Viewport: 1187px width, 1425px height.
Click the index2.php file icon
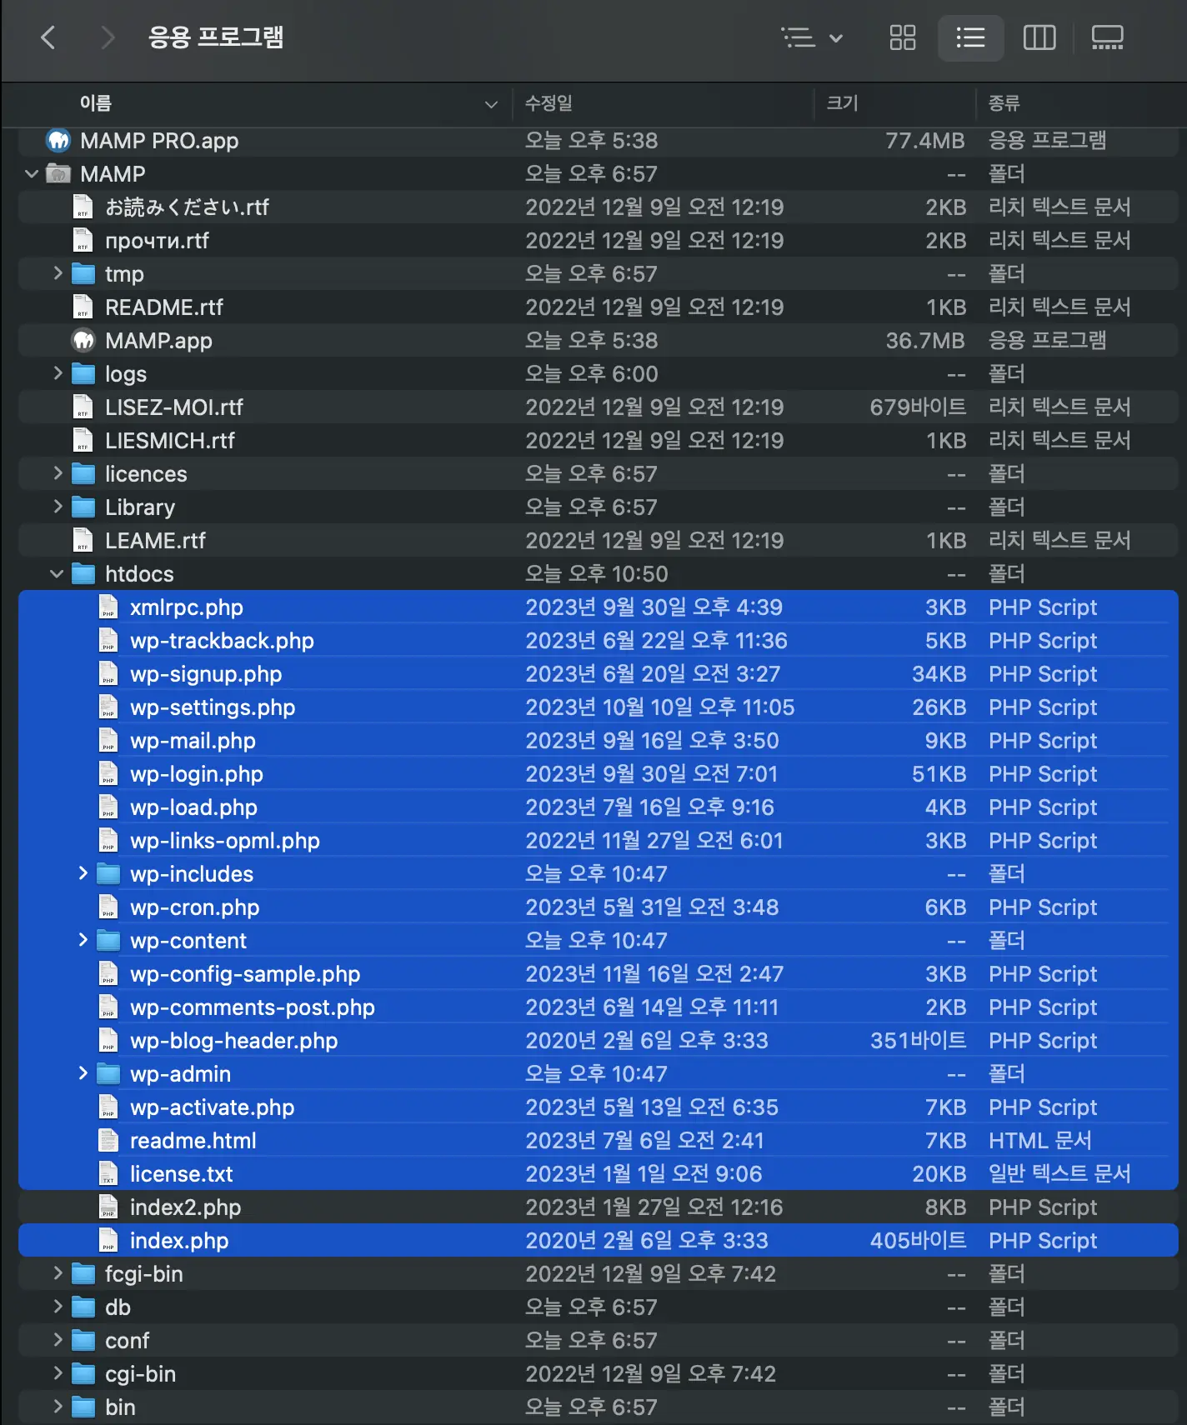point(108,1207)
